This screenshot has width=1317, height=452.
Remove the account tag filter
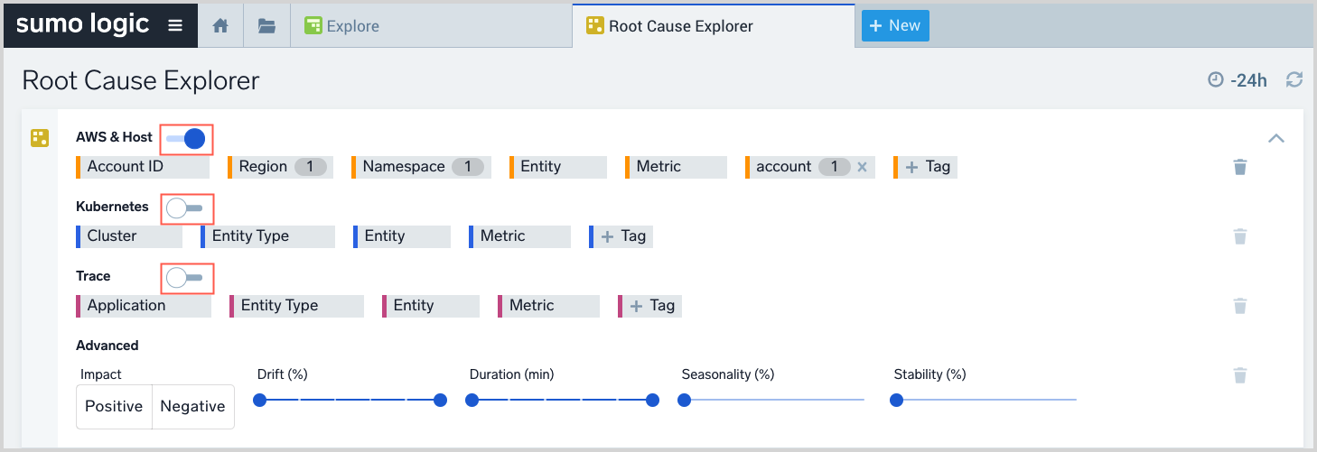862,167
